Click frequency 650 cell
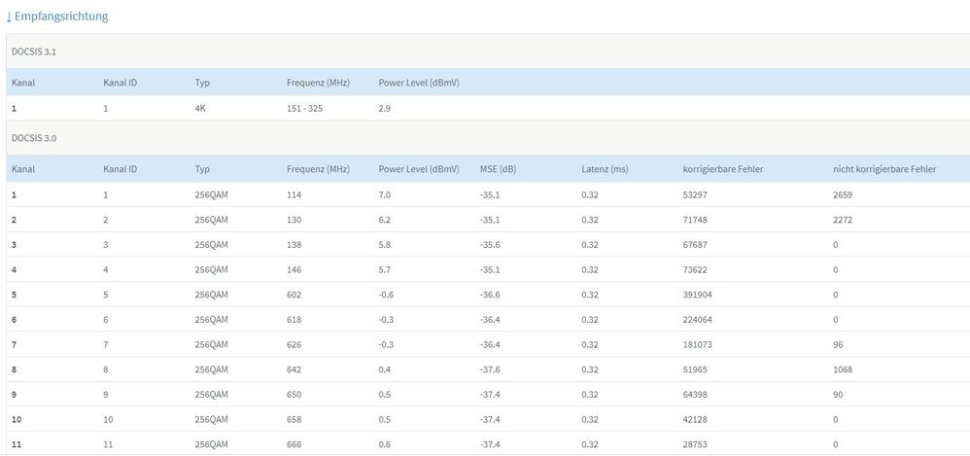 coord(294,395)
